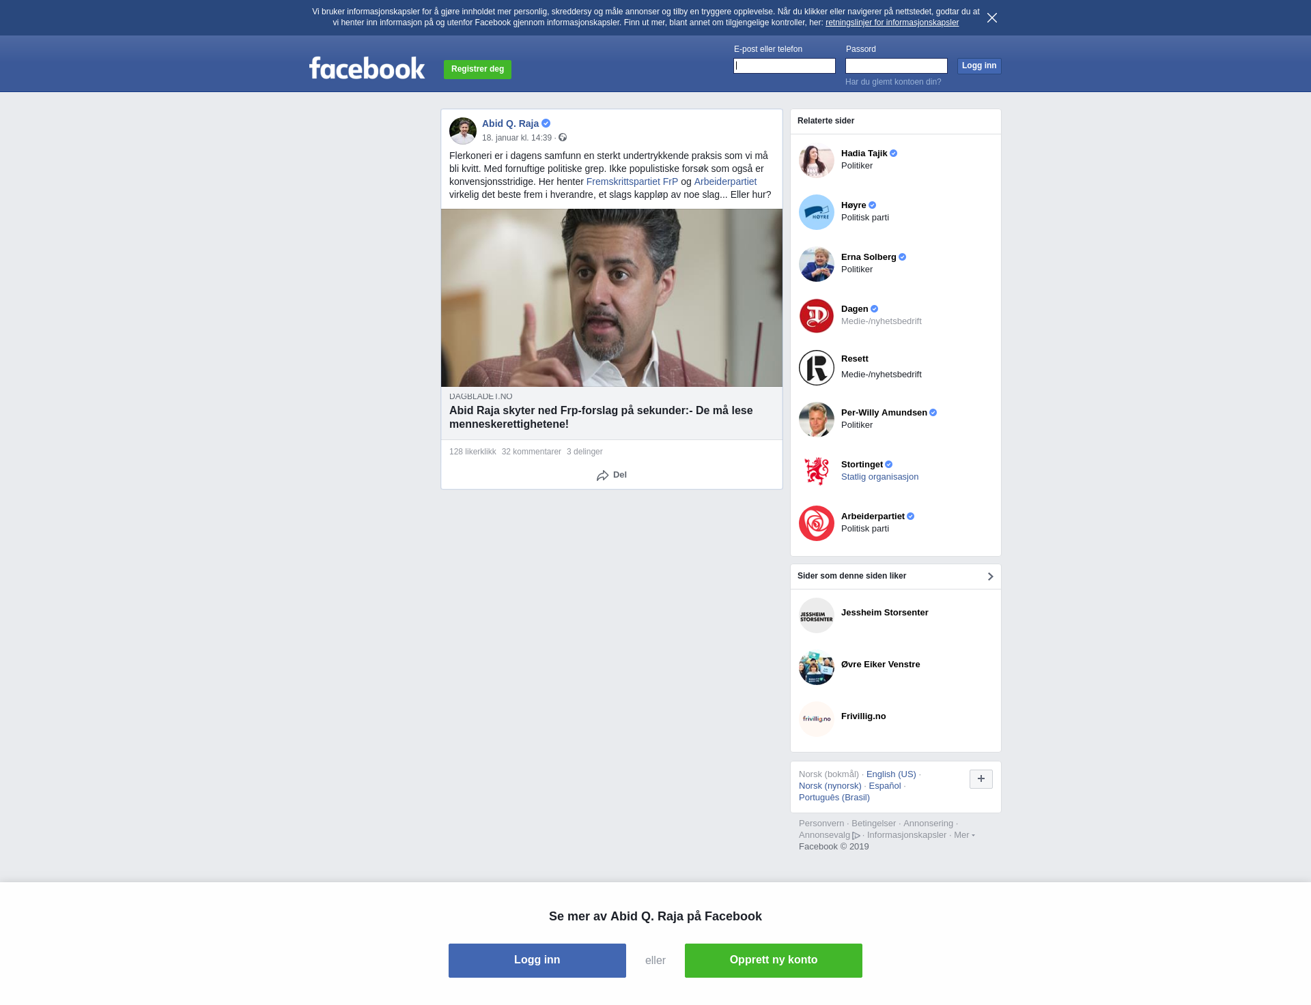Click the Facebook logo
The image size is (1311, 1005).
tap(367, 68)
